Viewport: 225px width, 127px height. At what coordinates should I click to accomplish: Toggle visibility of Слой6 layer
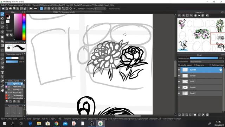tap(179, 87)
